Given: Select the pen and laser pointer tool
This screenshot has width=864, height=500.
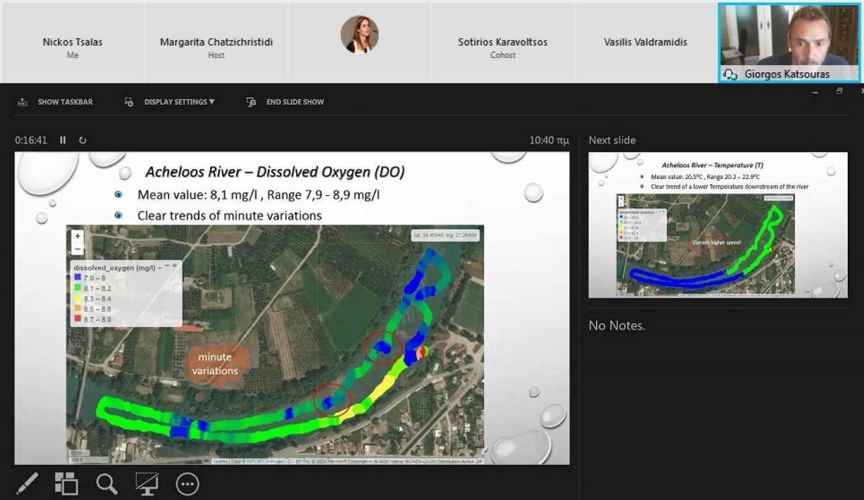Looking at the screenshot, I should [27, 484].
